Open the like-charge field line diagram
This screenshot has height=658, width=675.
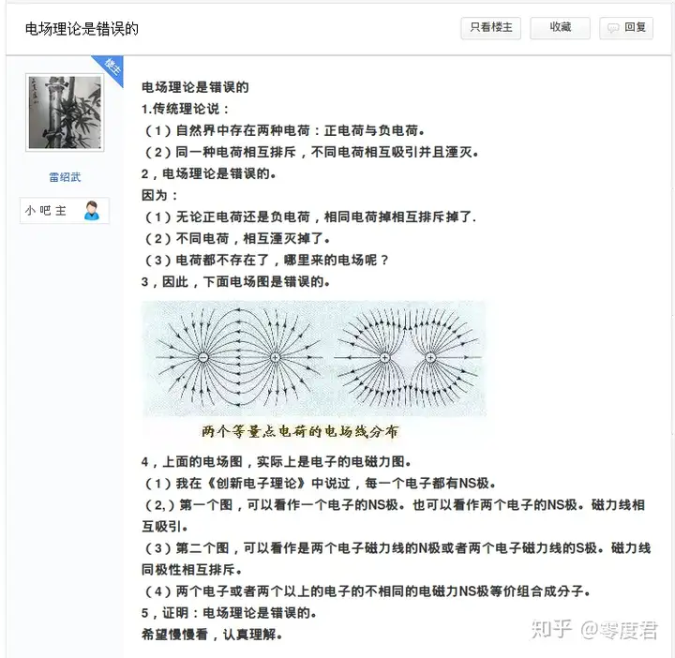[x=408, y=358]
